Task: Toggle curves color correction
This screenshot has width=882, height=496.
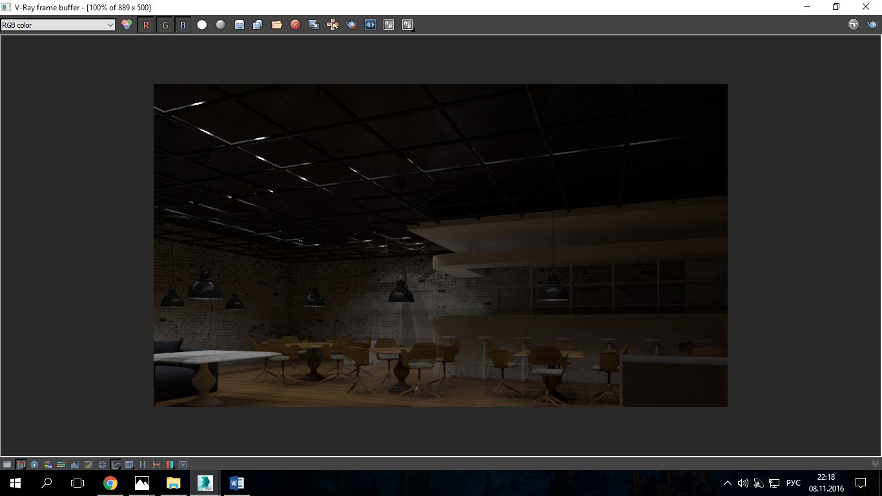Action: click(88, 464)
